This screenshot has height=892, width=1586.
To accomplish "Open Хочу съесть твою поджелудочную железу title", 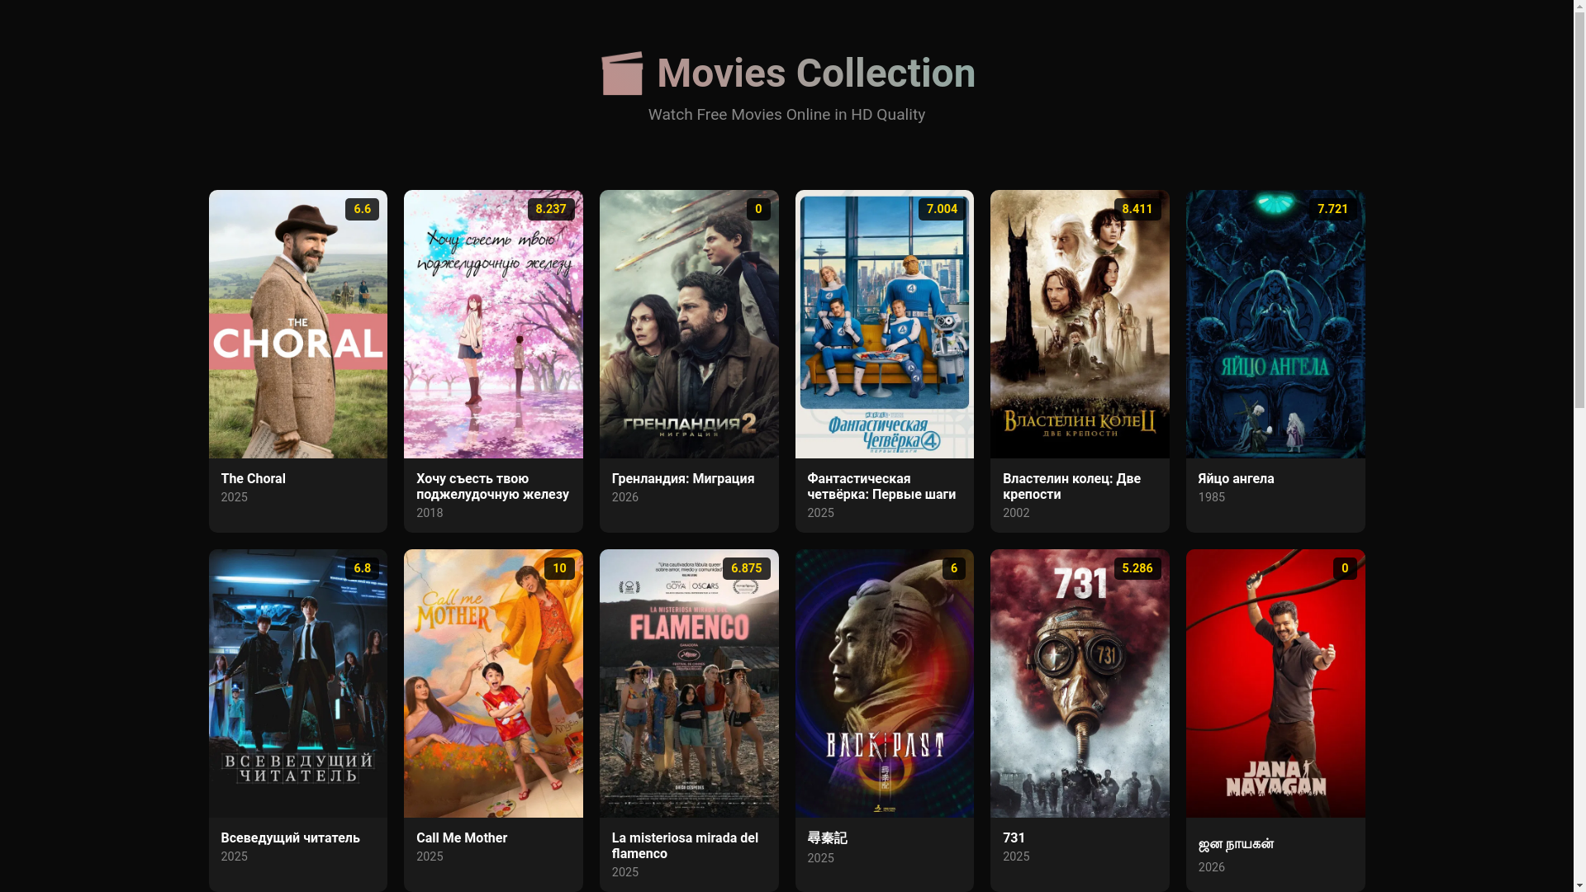I will [492, 486].
